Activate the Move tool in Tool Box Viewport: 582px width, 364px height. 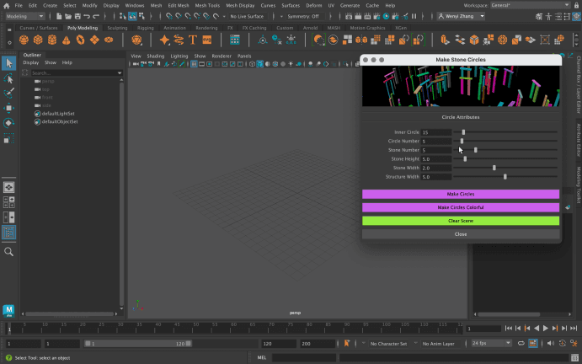coord(9,108)
